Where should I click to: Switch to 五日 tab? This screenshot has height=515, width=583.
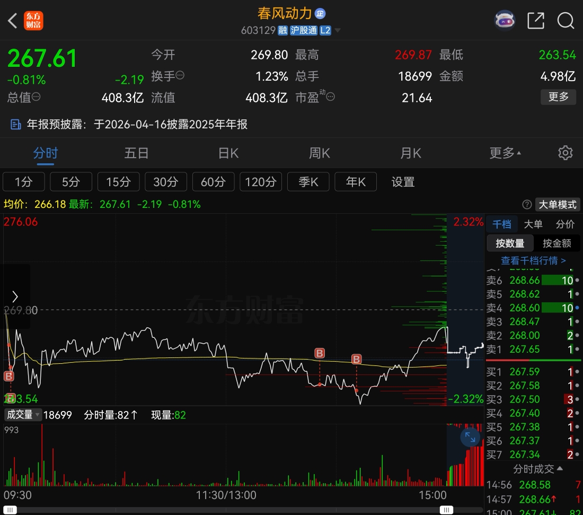click(x=136, y=153)
